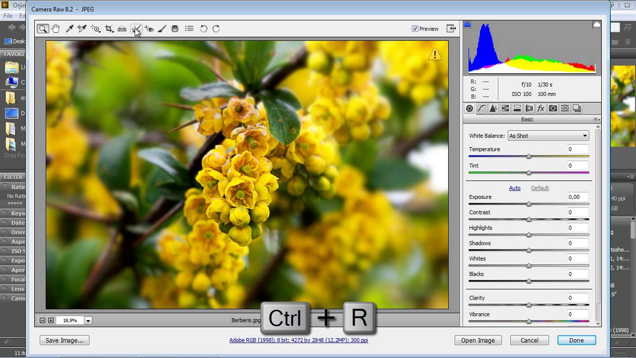Viewport: 636px width, 358px height.
Task: Select the Red Eye Removal tool
Action: pos(149,29)
